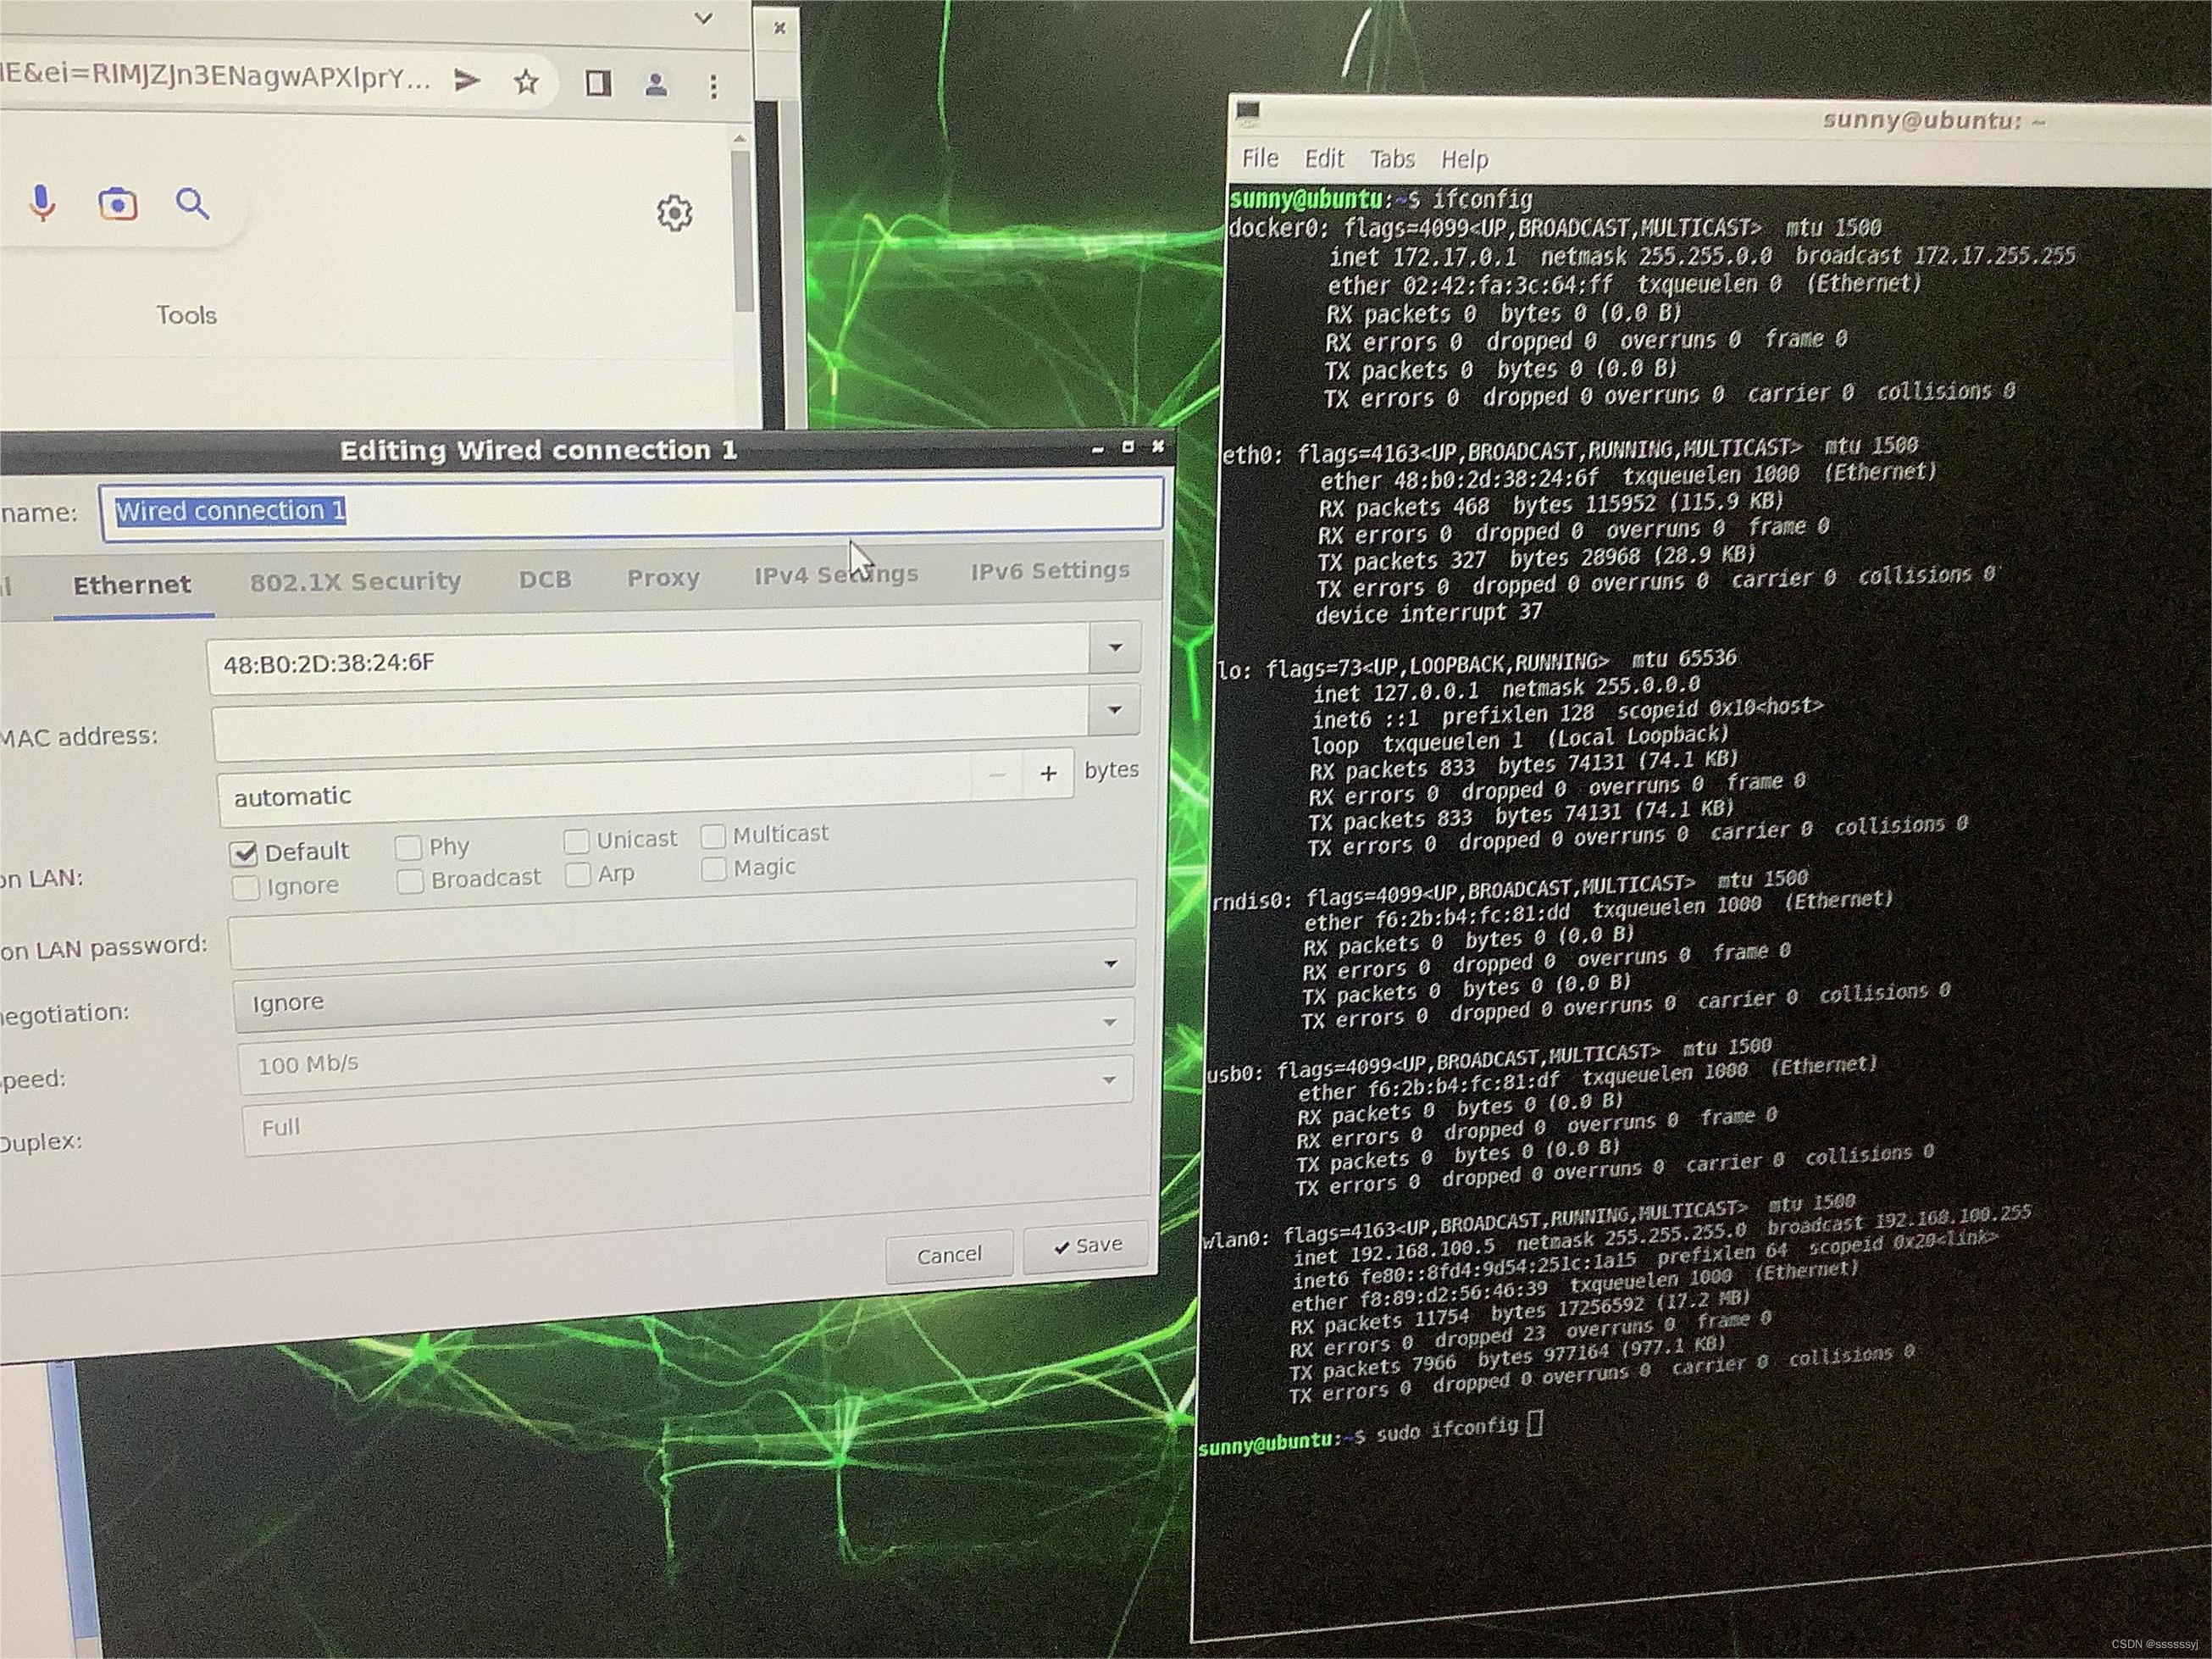Image resolution: width=2212 pixels, height=1659 pixels.
Task: Switch to the 802.1X Security tab
Action: point(355,582)
